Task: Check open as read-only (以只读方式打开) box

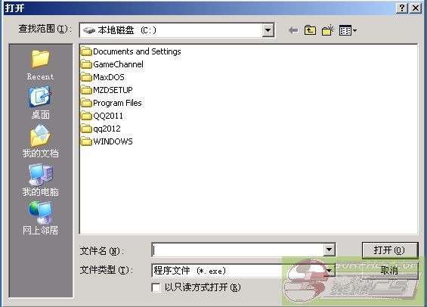Action: pos(156,287)
